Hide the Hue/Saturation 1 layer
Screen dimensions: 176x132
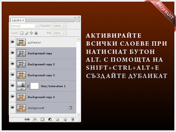tap(12, 86)
